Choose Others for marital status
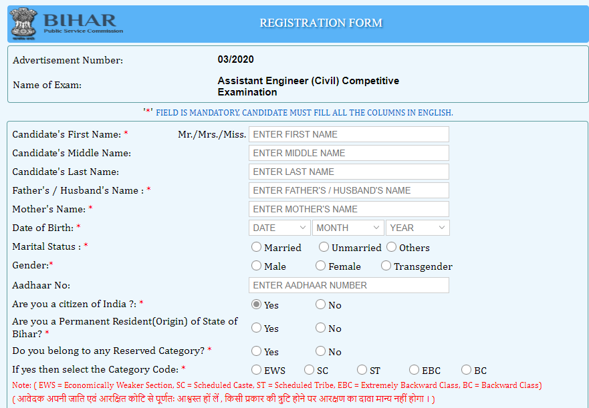Image resolution: width=589 pixels, height=408 pixels. [x=391, y=246]
